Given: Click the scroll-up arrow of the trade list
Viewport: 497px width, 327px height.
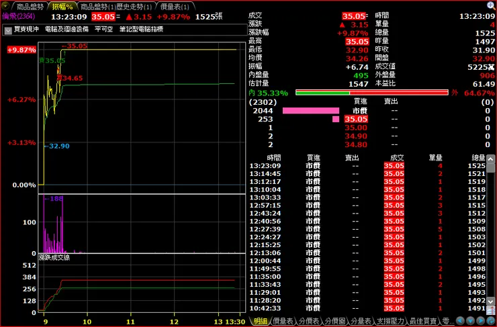Looking at the screenshot, I should coord(491,158).
